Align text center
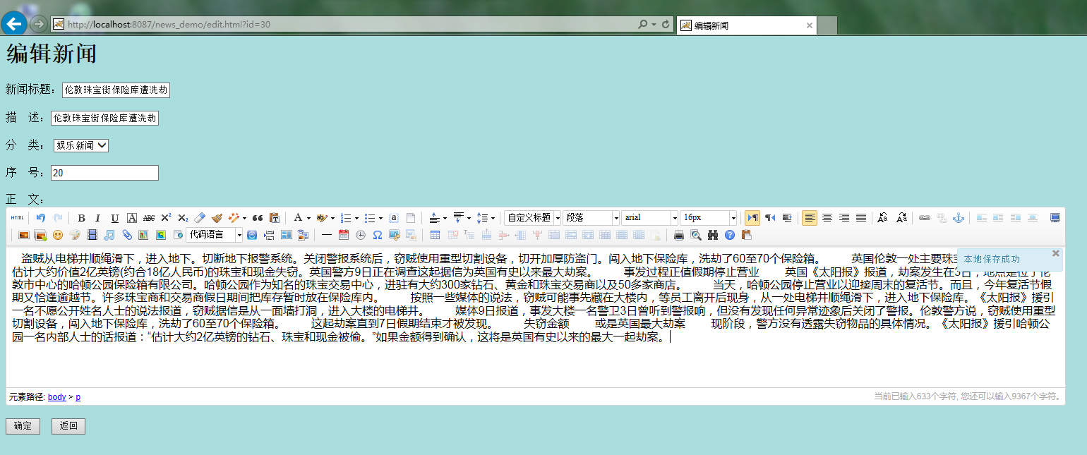This screenshot has width=1087, height=455. click(827, 218)
